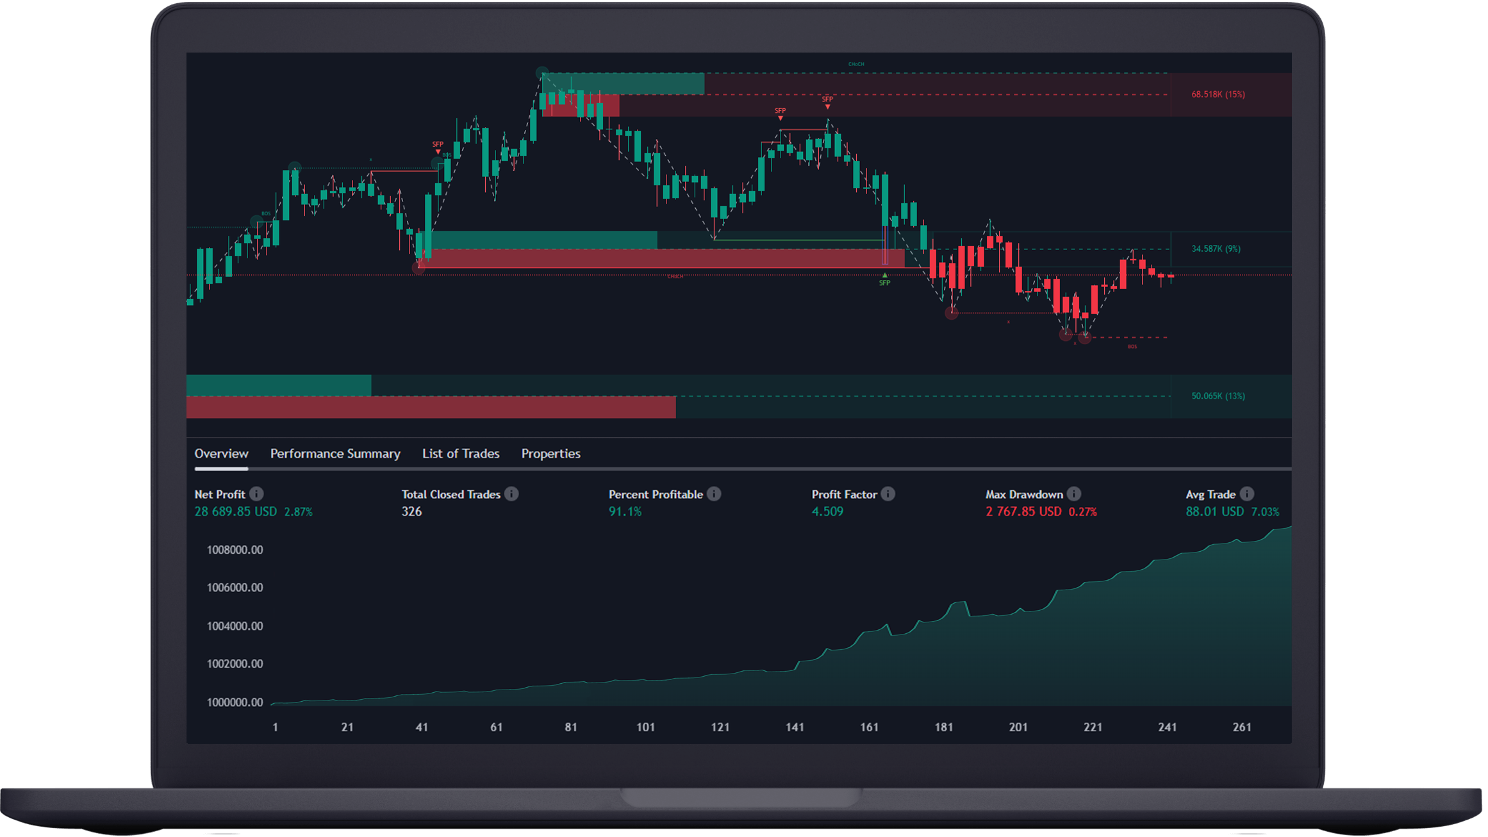This screenshot has width=1488, height=837.
Task: Click the 28 689.85 USD net profit value
Action: point(236,511)
